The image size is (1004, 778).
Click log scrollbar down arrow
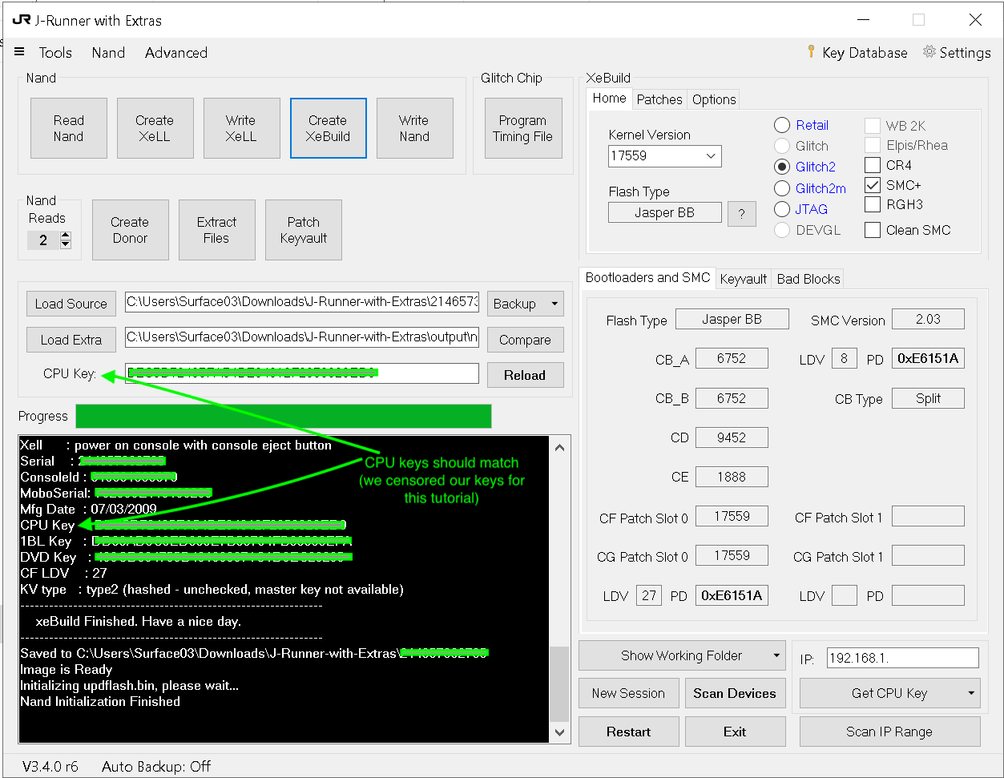tap(560, 732)
